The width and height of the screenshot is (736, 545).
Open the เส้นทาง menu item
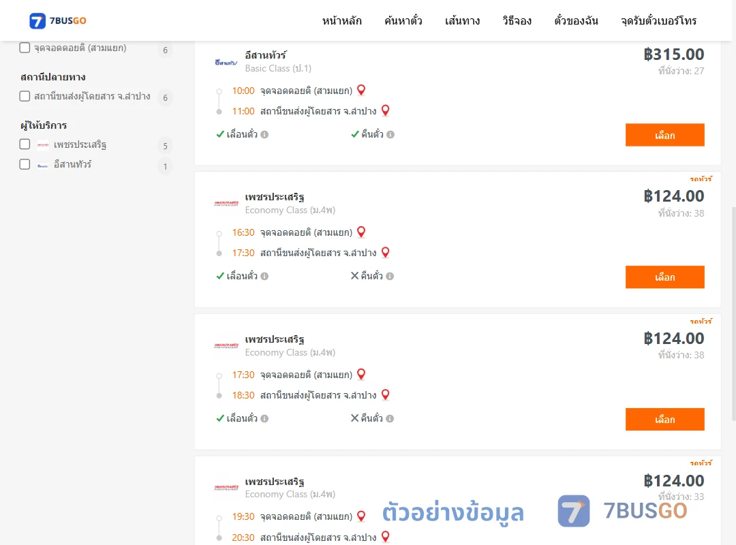(462, 20)
